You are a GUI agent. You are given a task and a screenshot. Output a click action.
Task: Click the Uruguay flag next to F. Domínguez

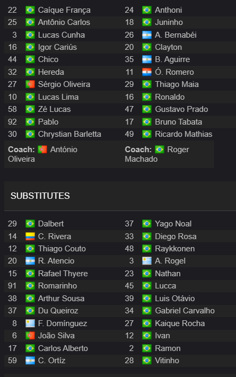coord(30,323)
